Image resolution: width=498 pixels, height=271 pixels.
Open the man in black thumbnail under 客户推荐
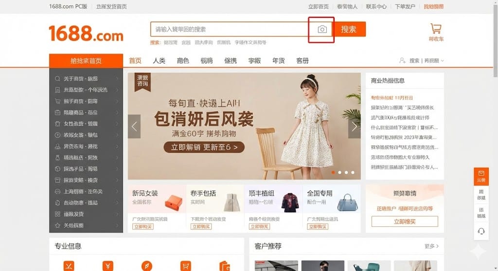[x=323, y=266]
